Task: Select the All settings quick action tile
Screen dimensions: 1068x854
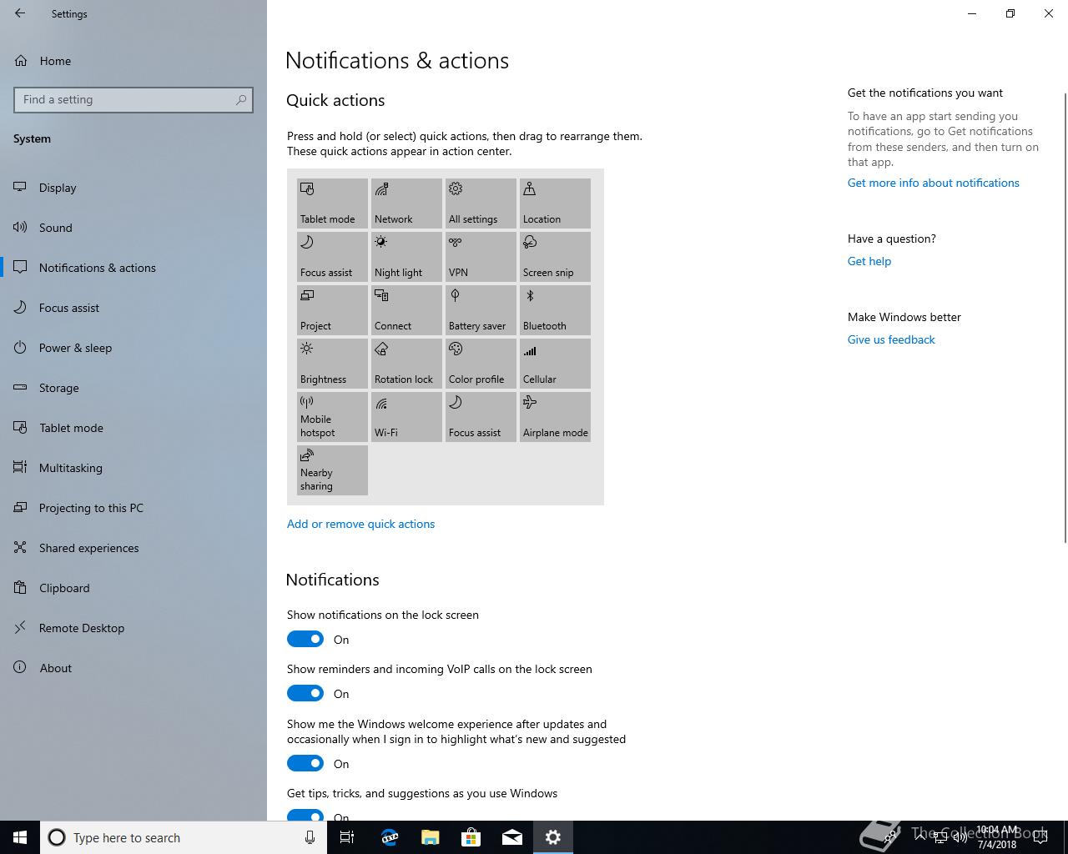Action: 481,203
